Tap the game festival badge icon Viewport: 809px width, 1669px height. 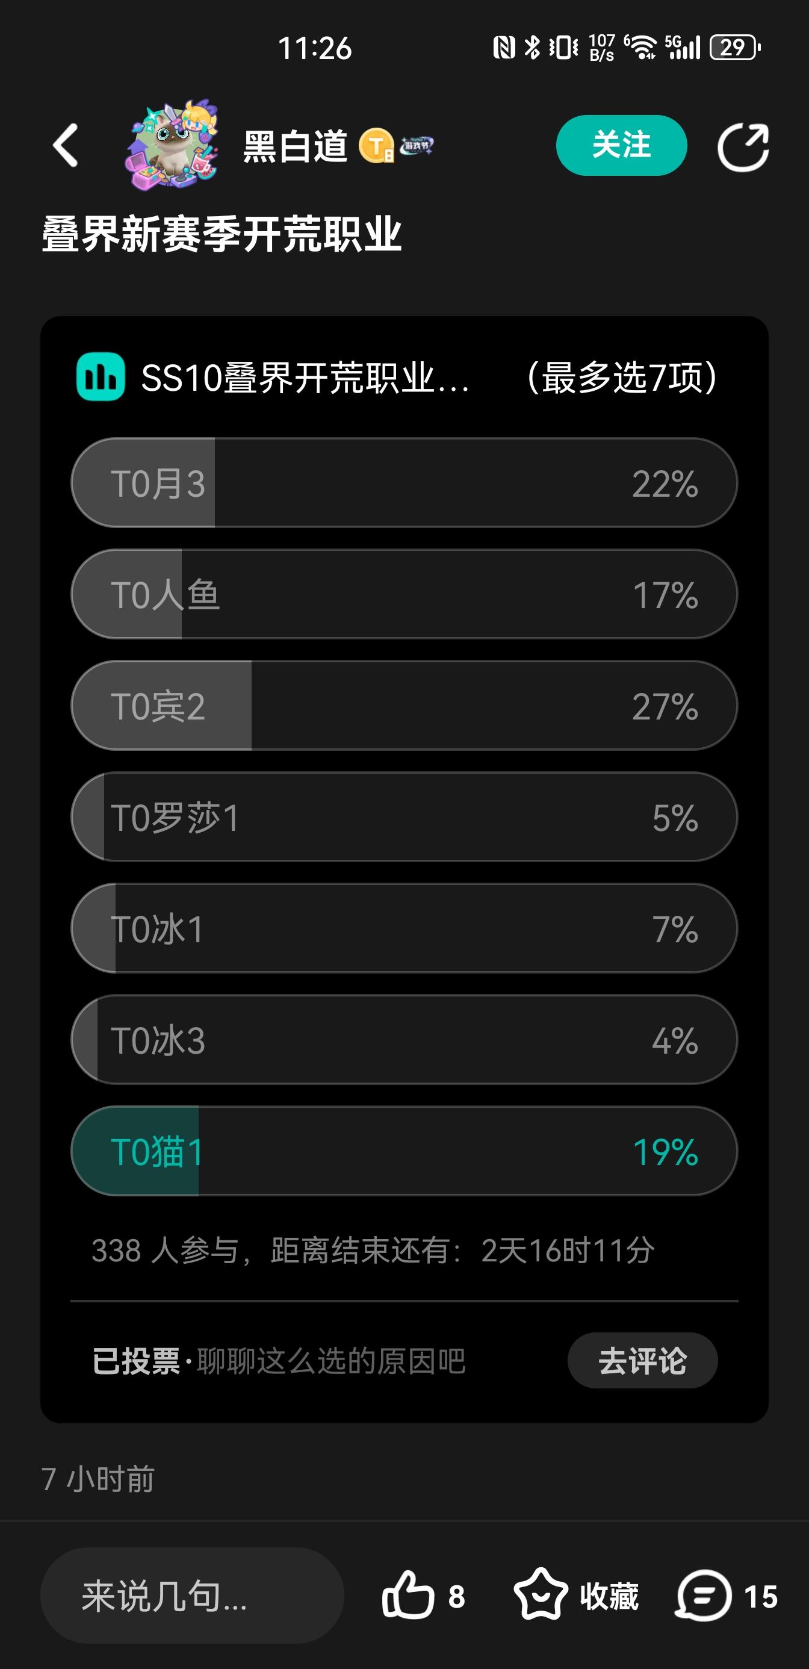(x=417, y=146)
